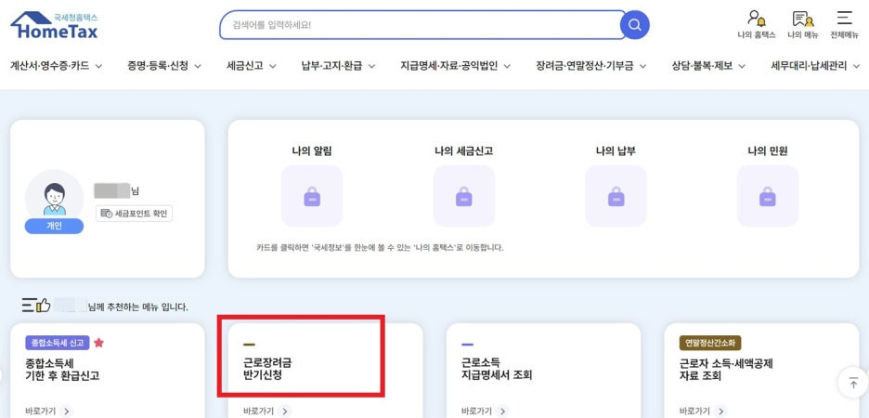Click arrow next to 바로가기 on 종합소득세 card

[67, 411]
